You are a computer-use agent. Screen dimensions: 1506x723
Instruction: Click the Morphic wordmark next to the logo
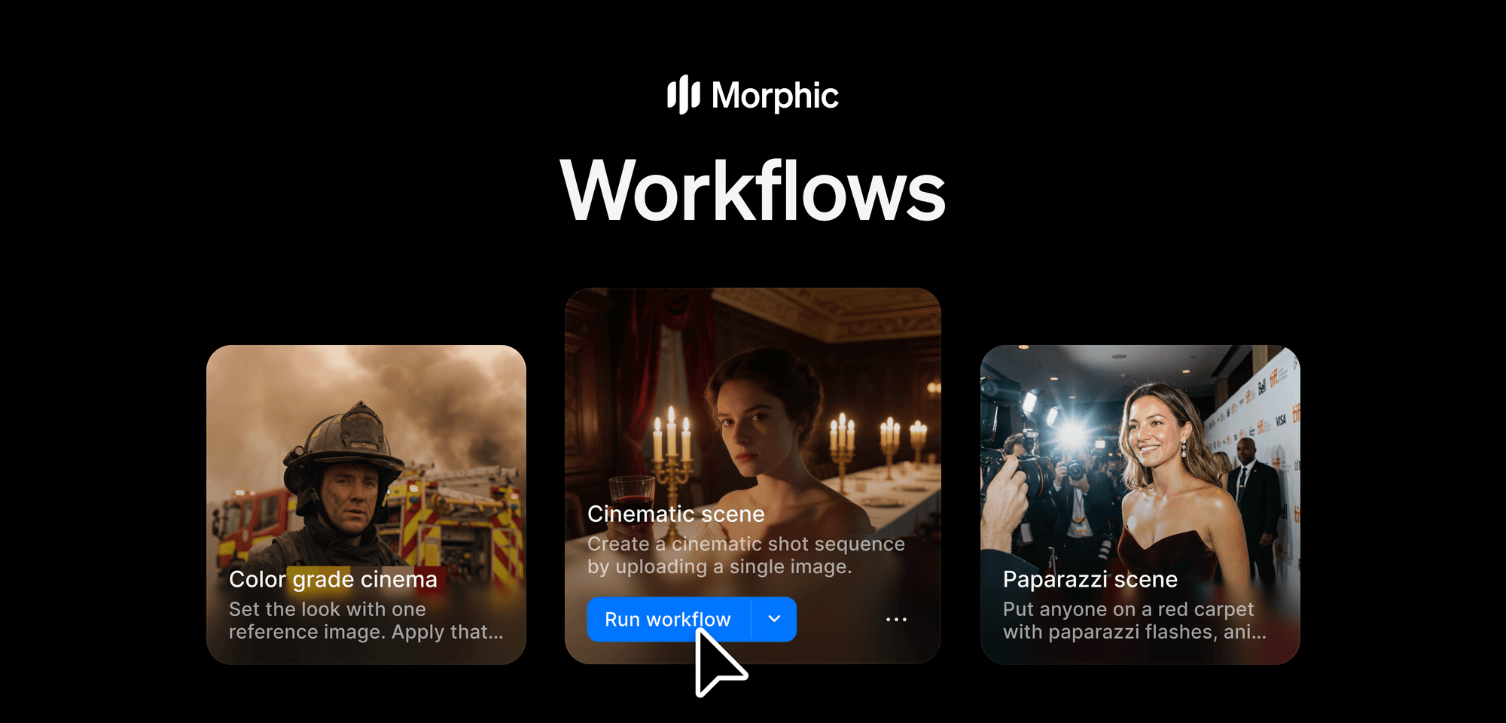(x=776, y=95)
